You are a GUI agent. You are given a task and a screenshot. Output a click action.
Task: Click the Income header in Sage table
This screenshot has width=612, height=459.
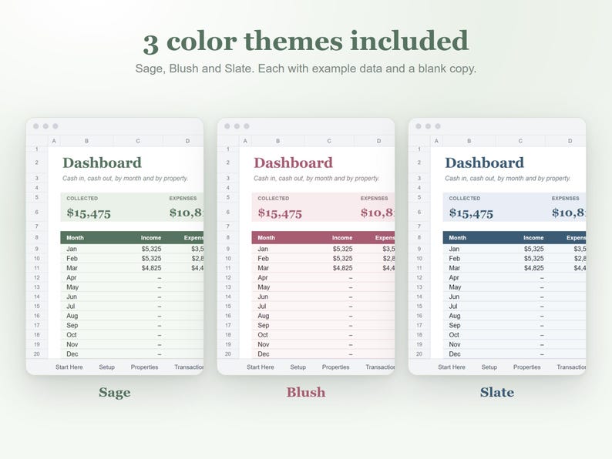(x=151, y=237)
